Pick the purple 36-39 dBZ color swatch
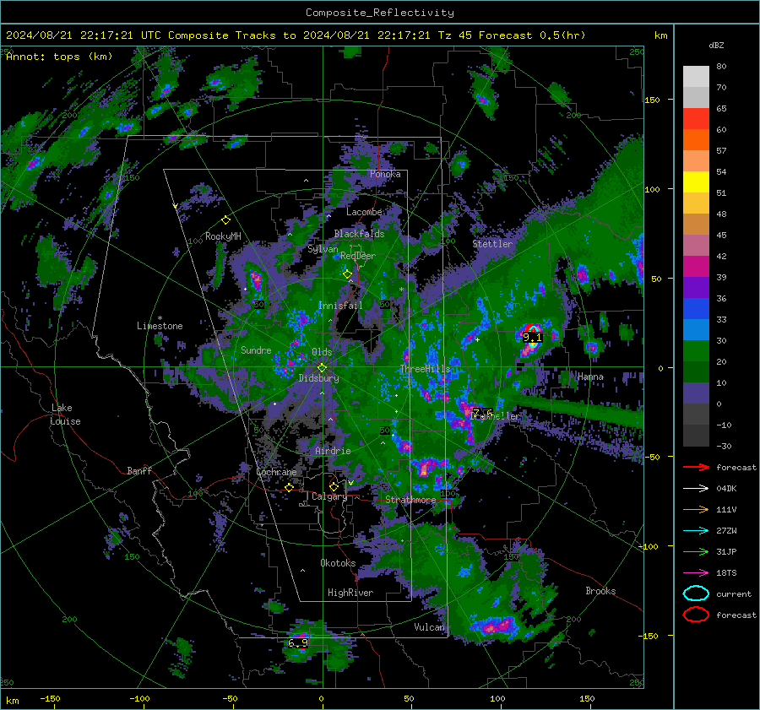Screen dimensions: 760x710 click(x=696, y=287)
